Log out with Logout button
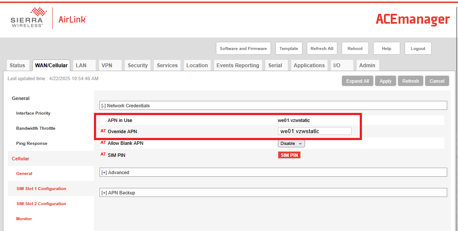This screenshot has width=458, height=231. point(418,48)
